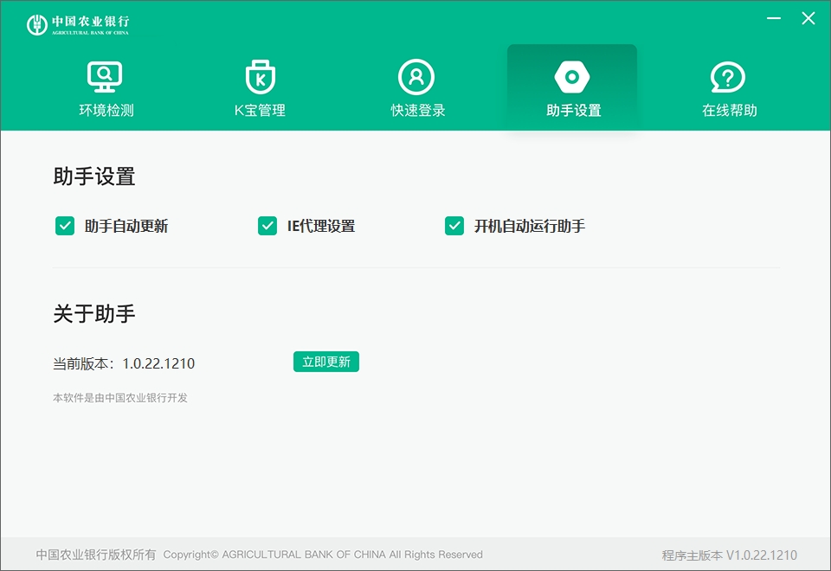Image resolution: width=831 pixels, height=571 pixels.
Task: Click the 中国农业银行版权所有 footer text
Action: [96, 555]
